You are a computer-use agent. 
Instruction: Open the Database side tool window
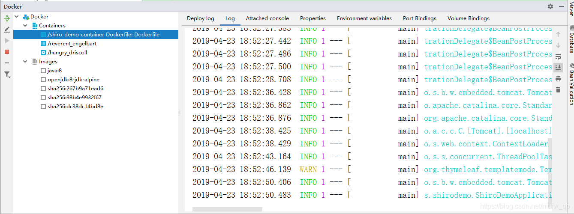pos(571,39)
